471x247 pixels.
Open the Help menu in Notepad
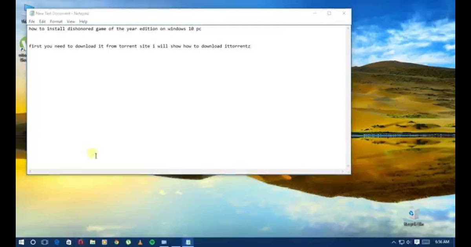point(83,22)
